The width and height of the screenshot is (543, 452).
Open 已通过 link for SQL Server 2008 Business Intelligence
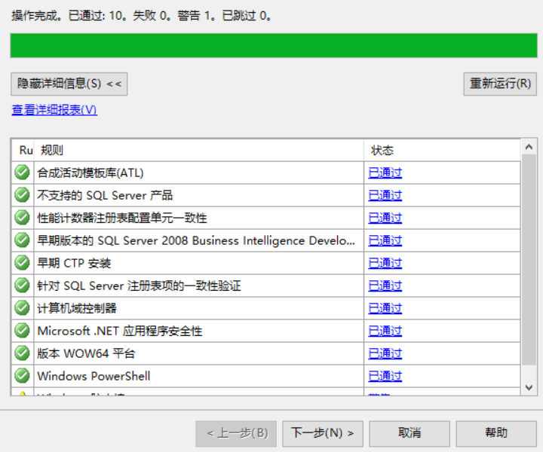tap(385, 240)
